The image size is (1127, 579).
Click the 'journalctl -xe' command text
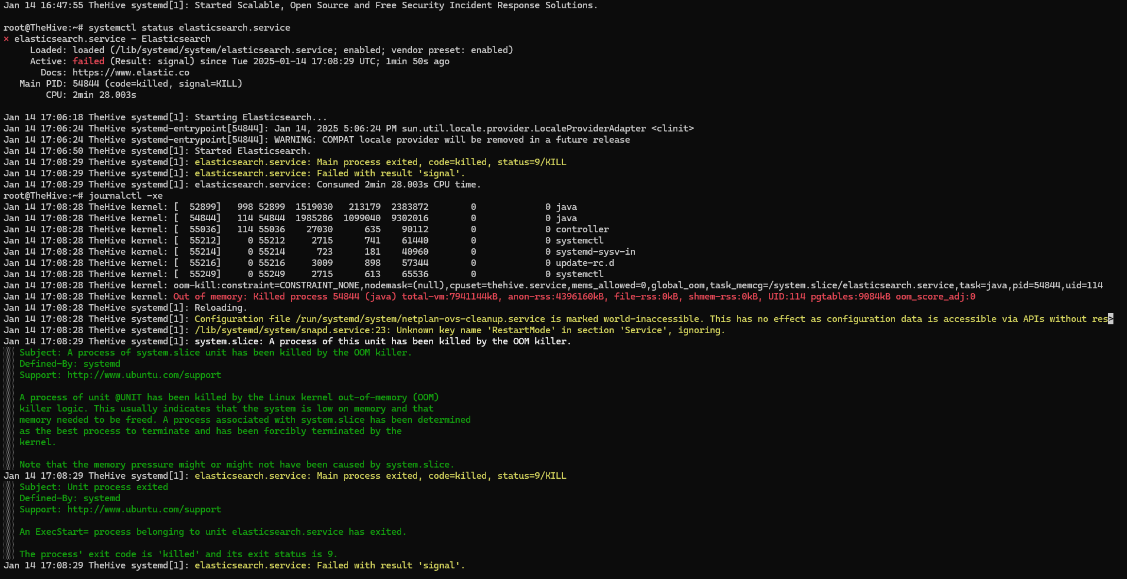tap(126, 196)
